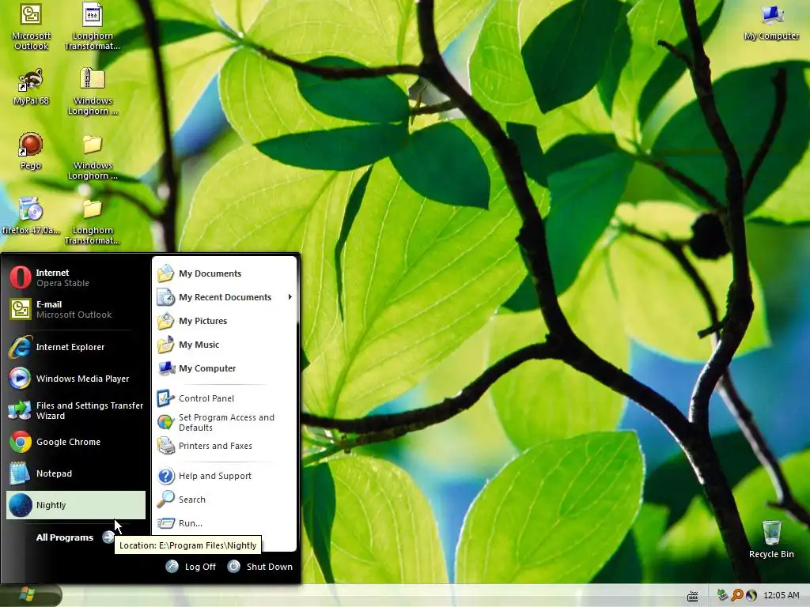Select Windows Longhorn folder on desktop
Viewport: 810px width, 607px height.
93,156
